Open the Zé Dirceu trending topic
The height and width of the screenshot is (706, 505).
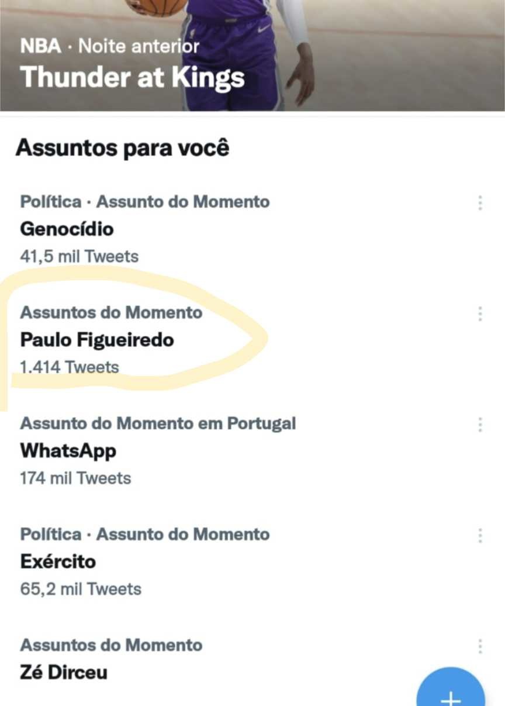64,673
